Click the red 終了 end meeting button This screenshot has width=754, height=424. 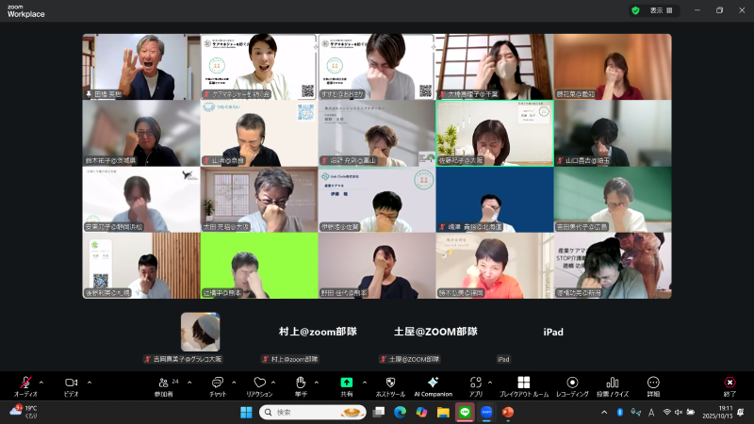[729, 383]
